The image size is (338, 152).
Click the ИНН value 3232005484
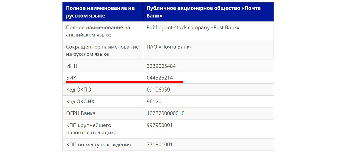[161, 66]
